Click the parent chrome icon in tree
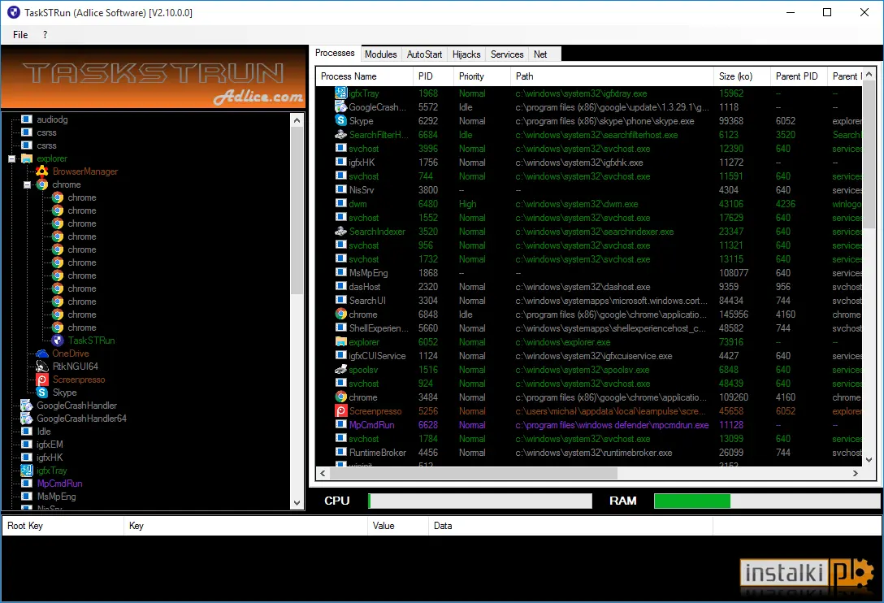884x603 pixels. tap(42, 184)
